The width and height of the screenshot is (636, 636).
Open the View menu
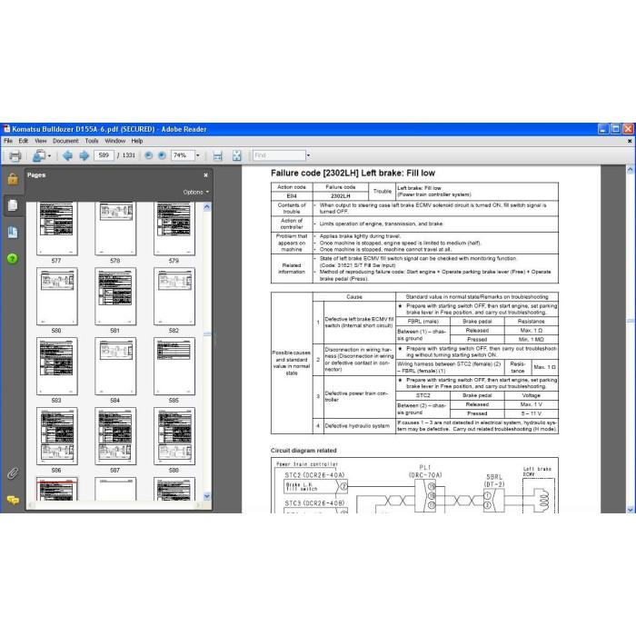coord(41,141)
